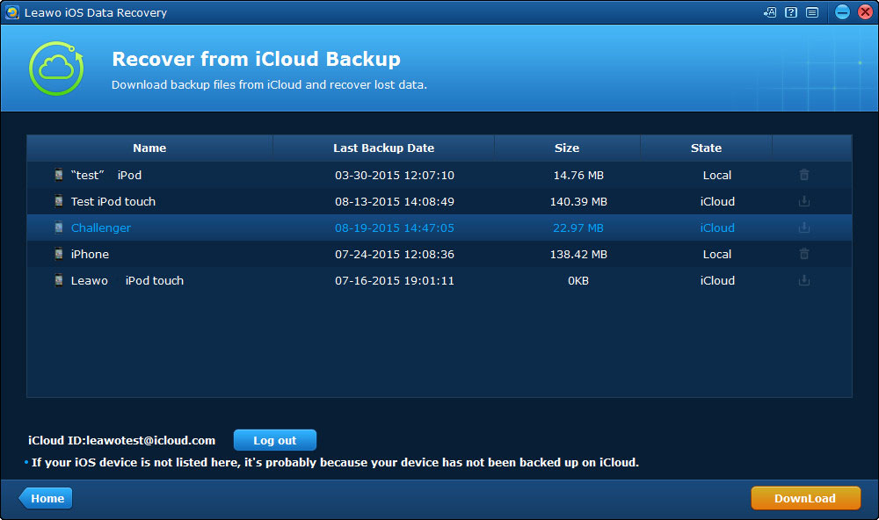Click download icon in the Challenger row
The width and height of the screenshot is (879, 520).
[x=804, y=227]
